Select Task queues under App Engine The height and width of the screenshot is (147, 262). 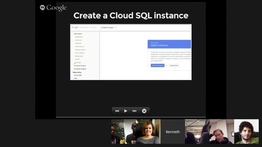pyautogui.click(x=79, y=47)
